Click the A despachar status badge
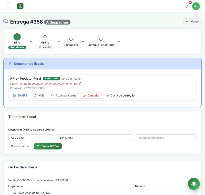 coord(57,22)
